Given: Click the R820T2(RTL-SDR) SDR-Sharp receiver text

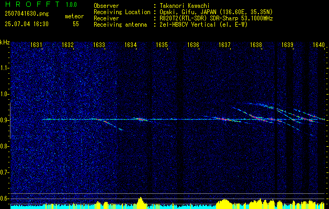Looking at the screenshot, I should click(216, 18).
